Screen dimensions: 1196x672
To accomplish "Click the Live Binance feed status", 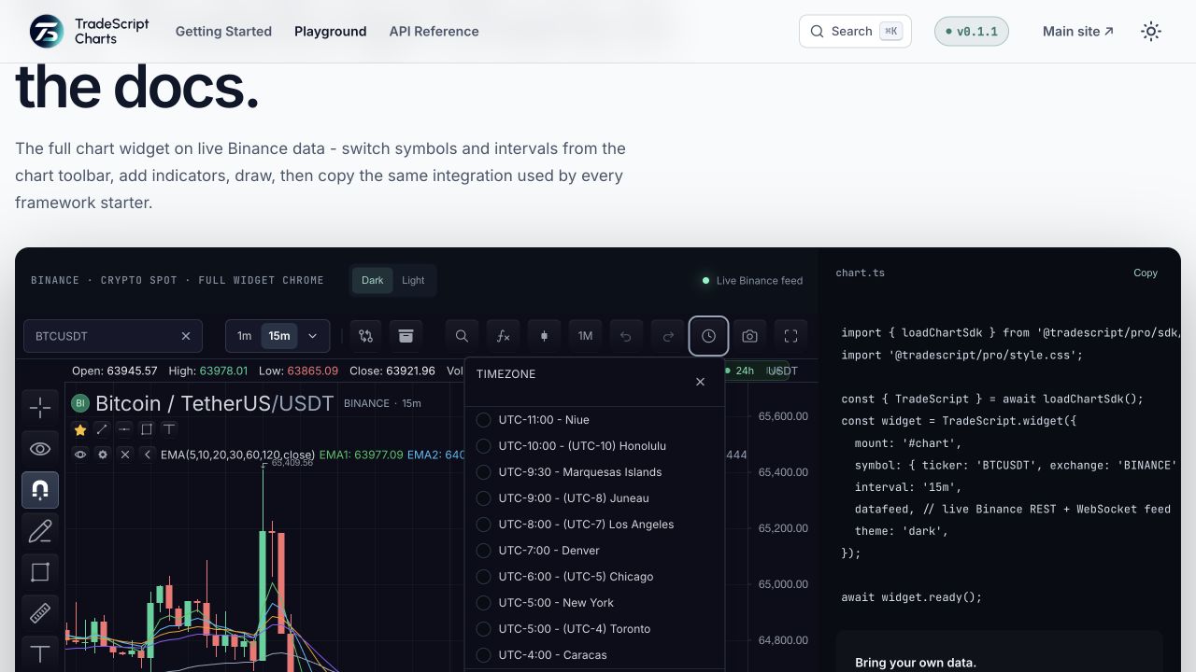I will point(752,280).
